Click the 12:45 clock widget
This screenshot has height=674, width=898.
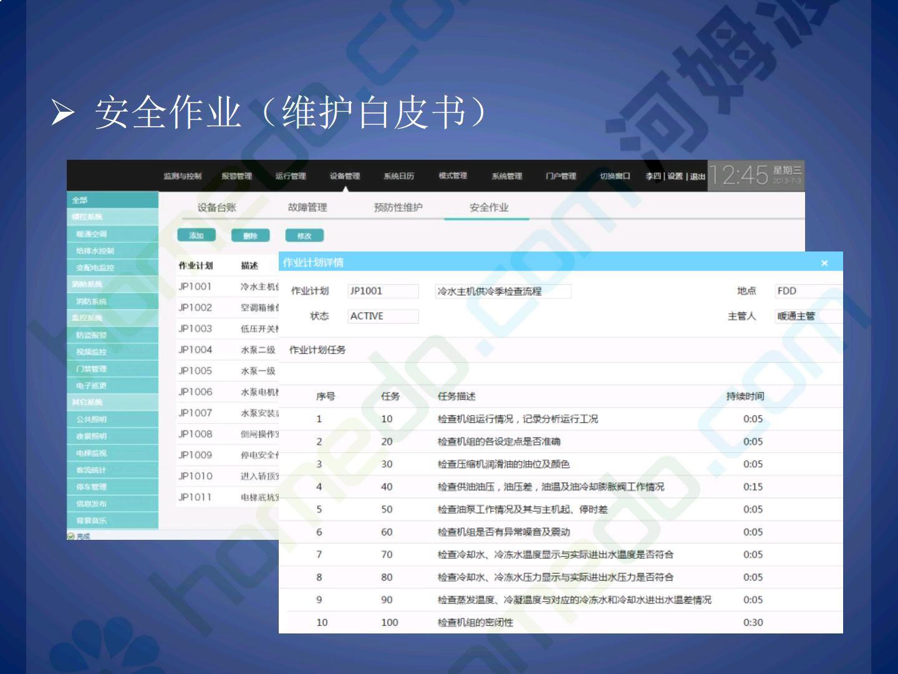coord(738,175)
